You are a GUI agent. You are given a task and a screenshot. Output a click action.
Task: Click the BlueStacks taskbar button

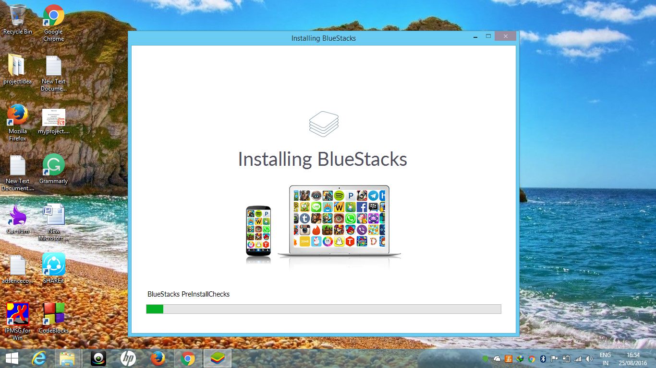click(x=218, y=358)
